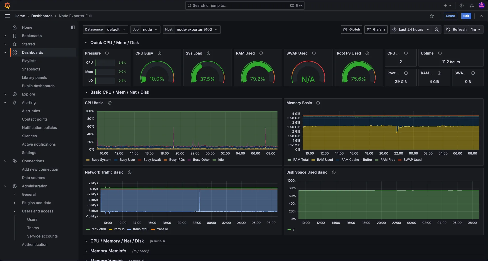Show info for the Uptime panel
Image resolution: width=488 pixels, height=261 pixels.
pos(440,53)
